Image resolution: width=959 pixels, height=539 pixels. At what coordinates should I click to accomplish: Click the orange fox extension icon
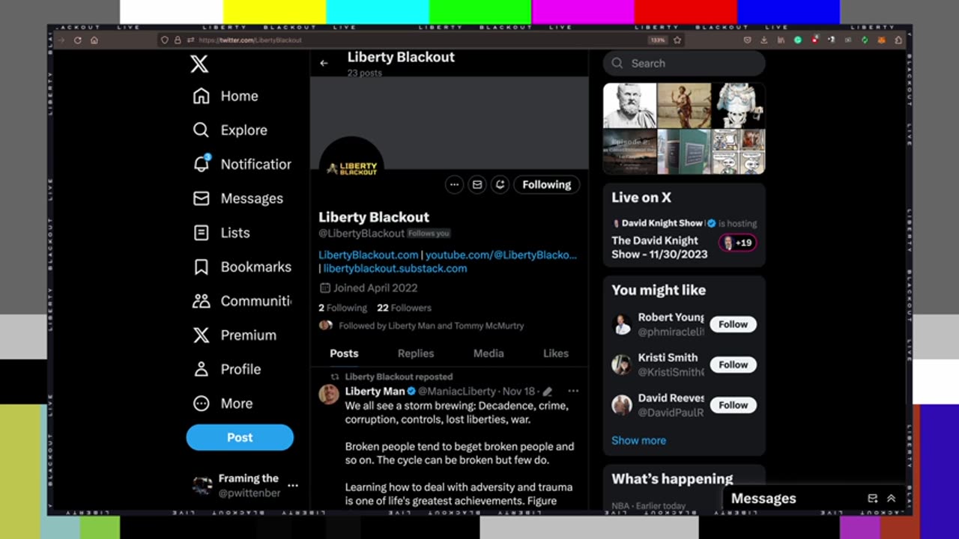(882, 40)
